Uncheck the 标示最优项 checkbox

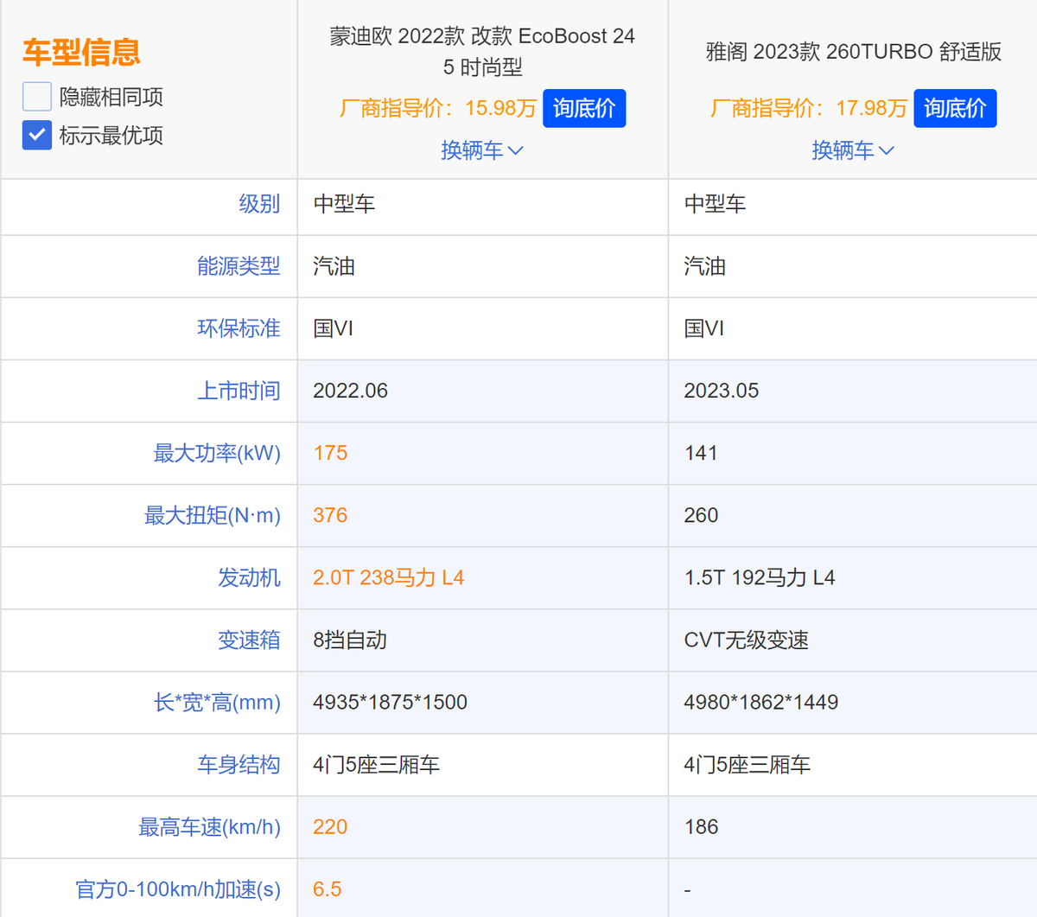[37, 136]
